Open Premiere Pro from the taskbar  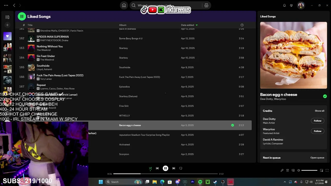(192, 182)
